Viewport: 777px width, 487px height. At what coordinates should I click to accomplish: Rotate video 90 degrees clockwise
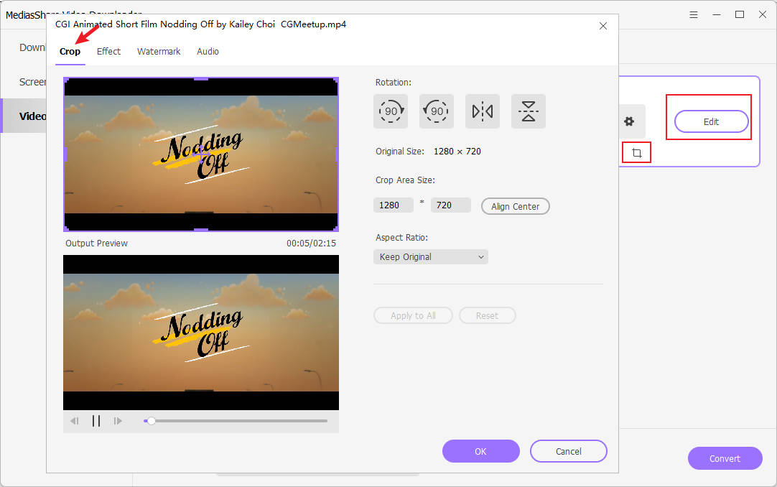click(x=391, y=111)
